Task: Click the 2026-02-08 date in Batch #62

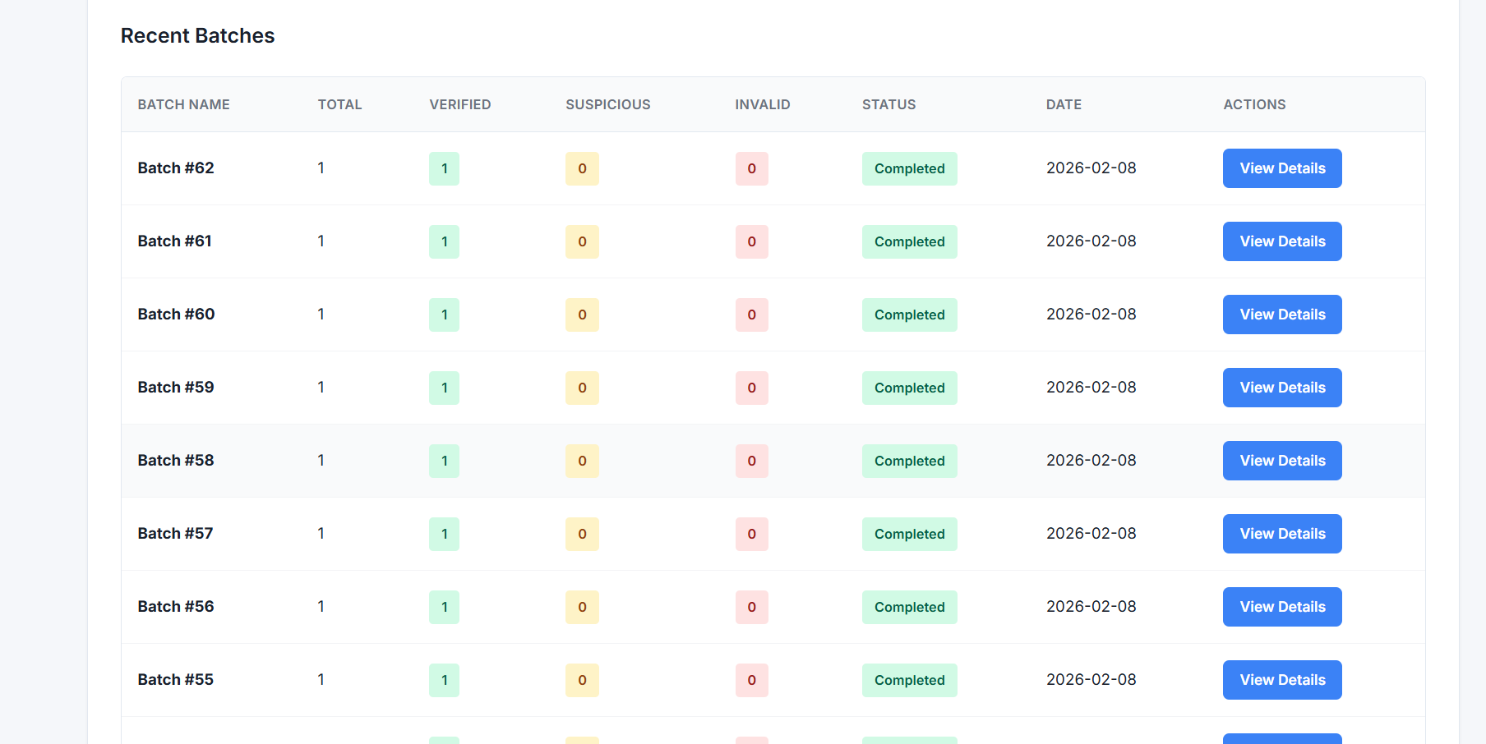Action: pos(1091,168)
